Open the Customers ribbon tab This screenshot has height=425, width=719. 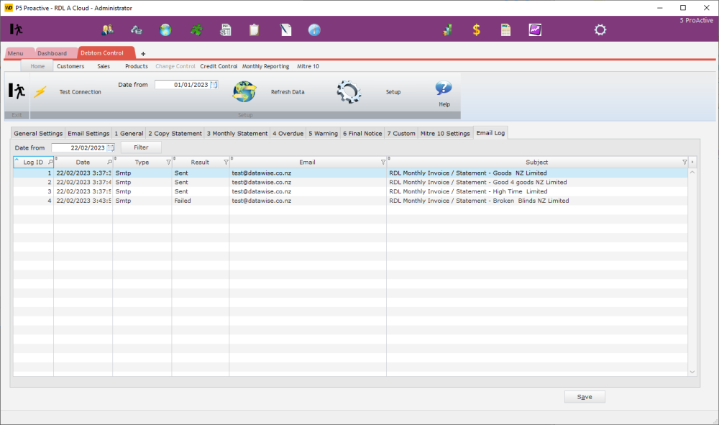(x=70, y=66)
